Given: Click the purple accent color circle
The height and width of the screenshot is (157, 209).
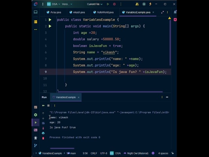Looking at the screenshot, I should pyautogui.click(x=153, y=153).
